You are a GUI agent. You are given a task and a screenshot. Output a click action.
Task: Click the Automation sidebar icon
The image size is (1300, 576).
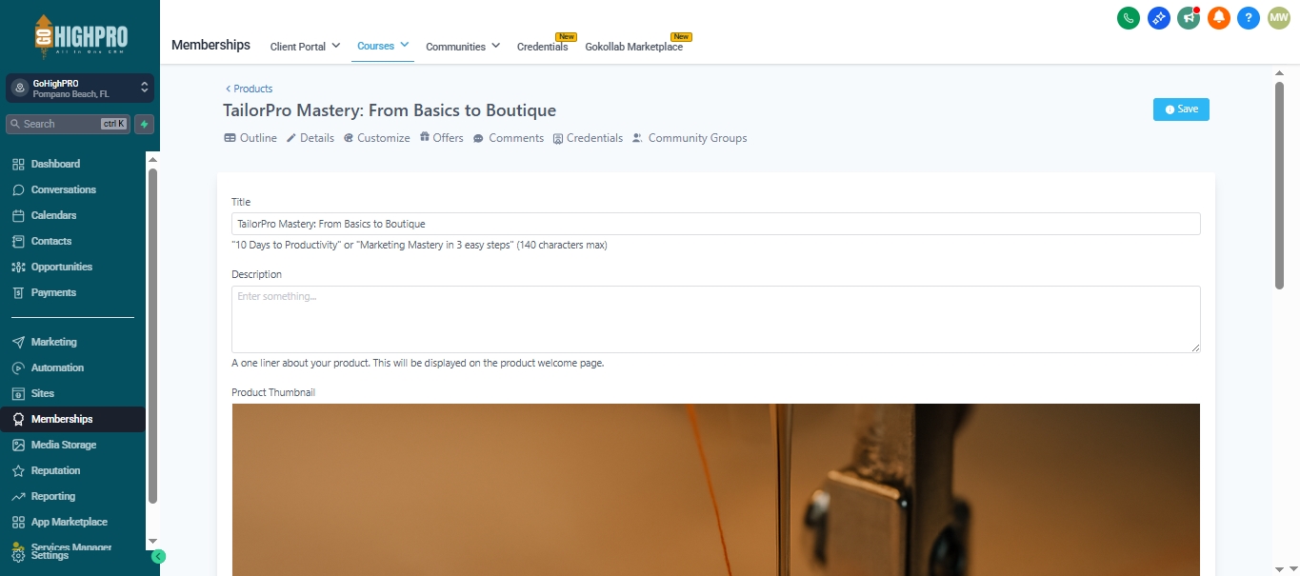18,367
